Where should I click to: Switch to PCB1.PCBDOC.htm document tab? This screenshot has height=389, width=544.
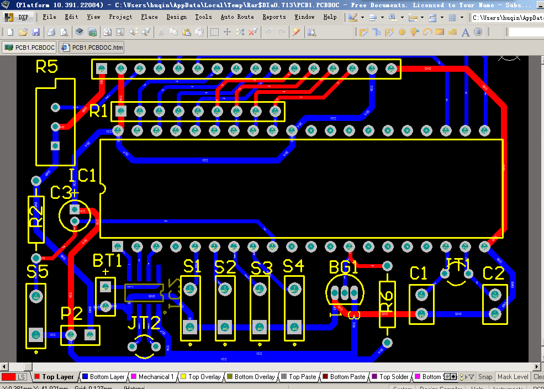(x=92, y=48)
